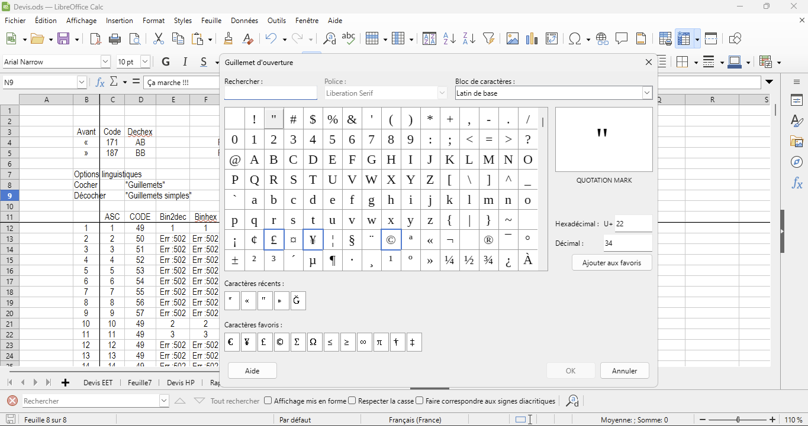Click the Insert Chart icon
The width and height of the screenshot is (808, 426).
(532, 39)
